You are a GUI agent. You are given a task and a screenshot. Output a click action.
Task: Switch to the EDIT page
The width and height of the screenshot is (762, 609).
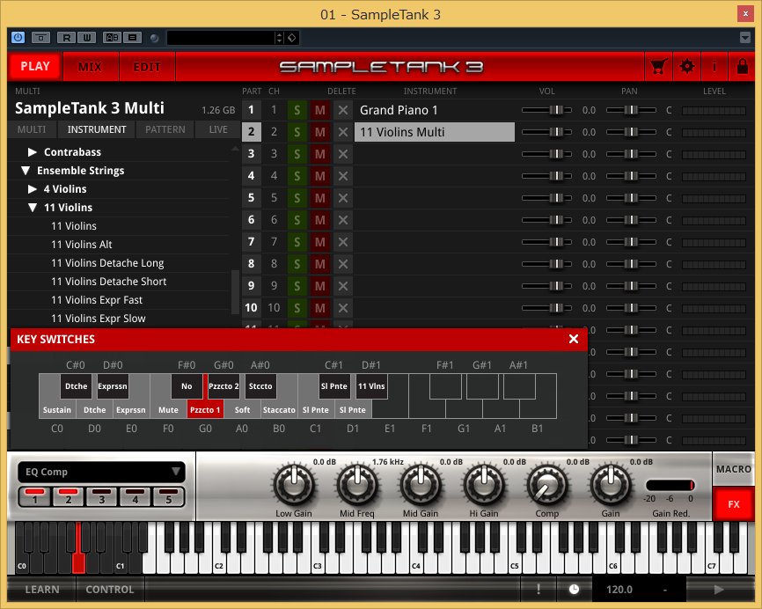coord(147,67)
